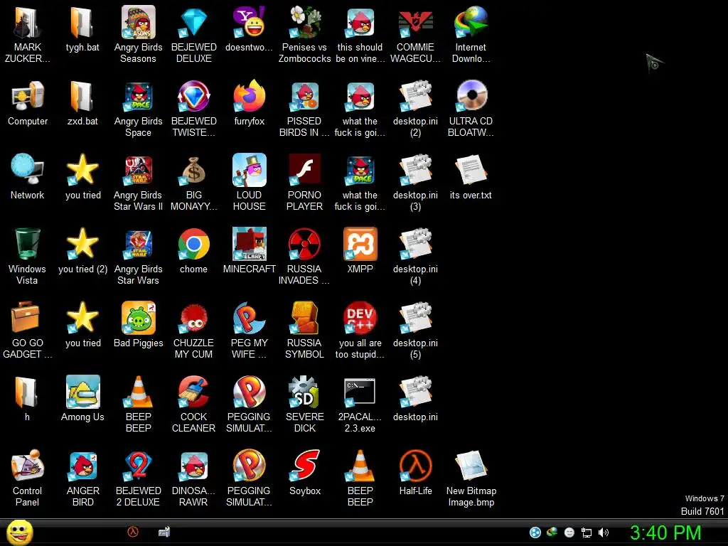Click the white round tray icon
This screenshot has width=728, height=546.
569,532
